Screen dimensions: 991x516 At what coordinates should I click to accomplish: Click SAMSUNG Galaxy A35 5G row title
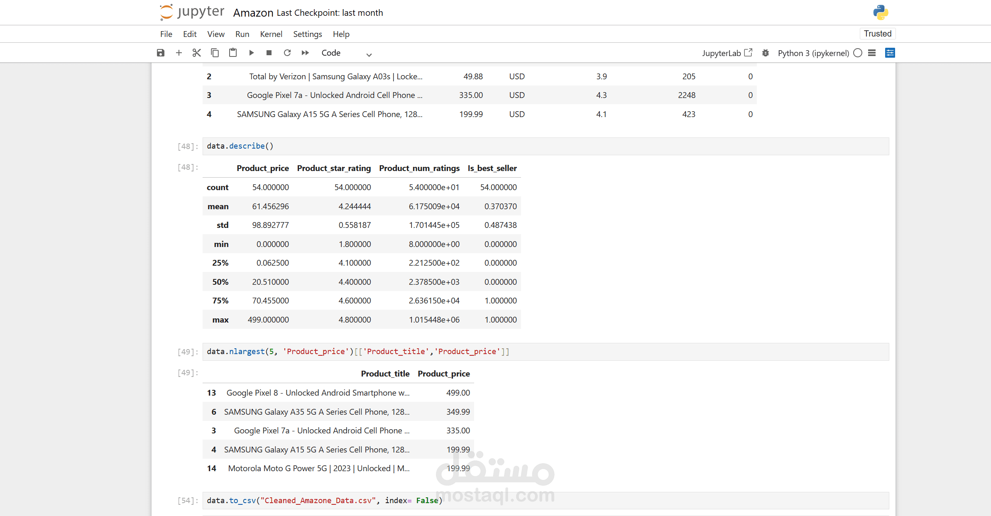coord(317,412)
